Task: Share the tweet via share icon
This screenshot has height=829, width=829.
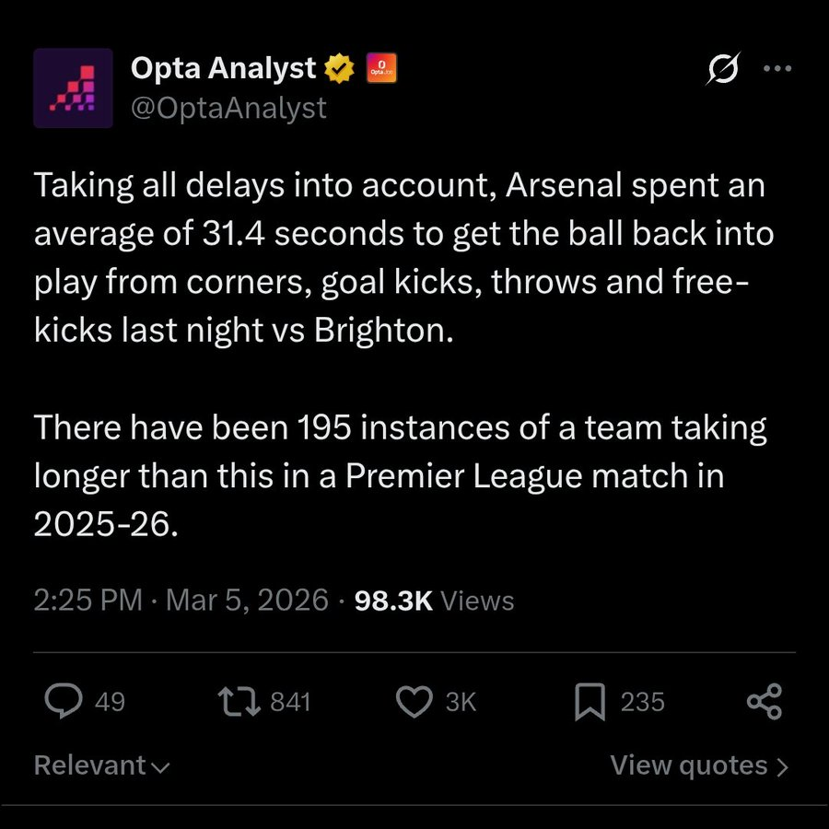Action: (764, 702)
